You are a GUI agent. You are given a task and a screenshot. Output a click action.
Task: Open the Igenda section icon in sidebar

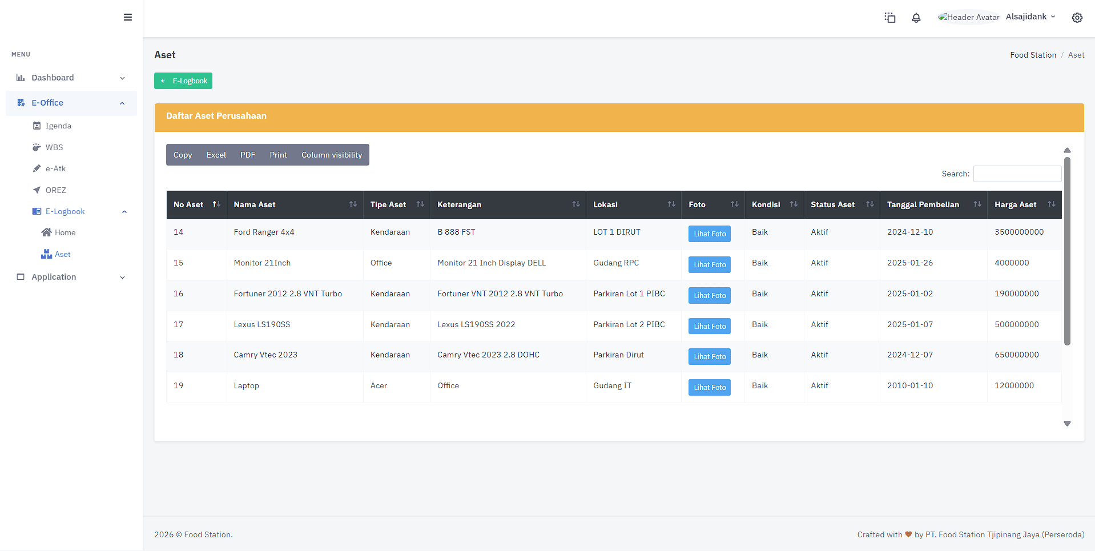click(x=37, y=126)
